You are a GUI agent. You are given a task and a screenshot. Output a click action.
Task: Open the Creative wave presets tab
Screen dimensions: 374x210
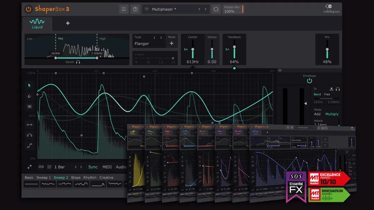[106, 178]
